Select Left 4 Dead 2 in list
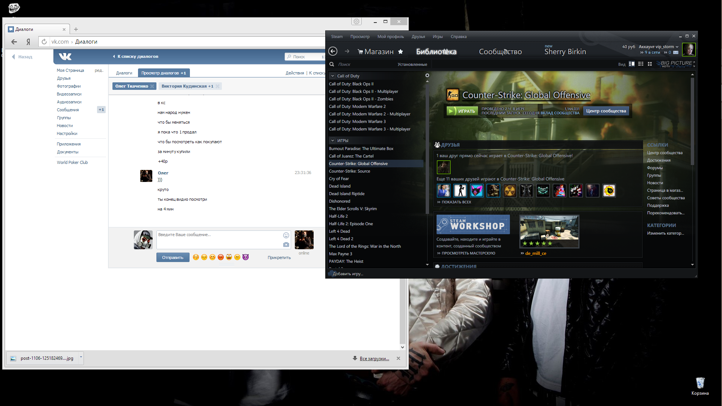Screen dimensions: 722x406 tap(376, 239)
